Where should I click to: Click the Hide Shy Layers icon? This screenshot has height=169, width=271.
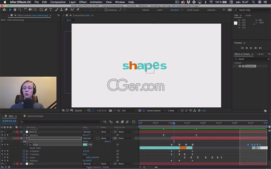[x=117, y=122]
